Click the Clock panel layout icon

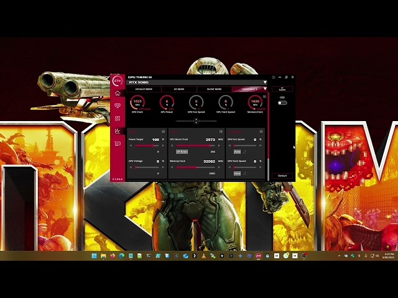point(221,132)
